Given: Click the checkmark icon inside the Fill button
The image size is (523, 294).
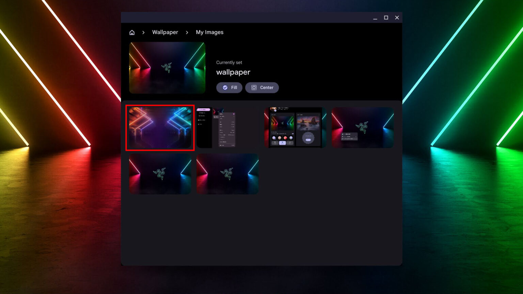Looking at the screenshot, I should [225, 87].
